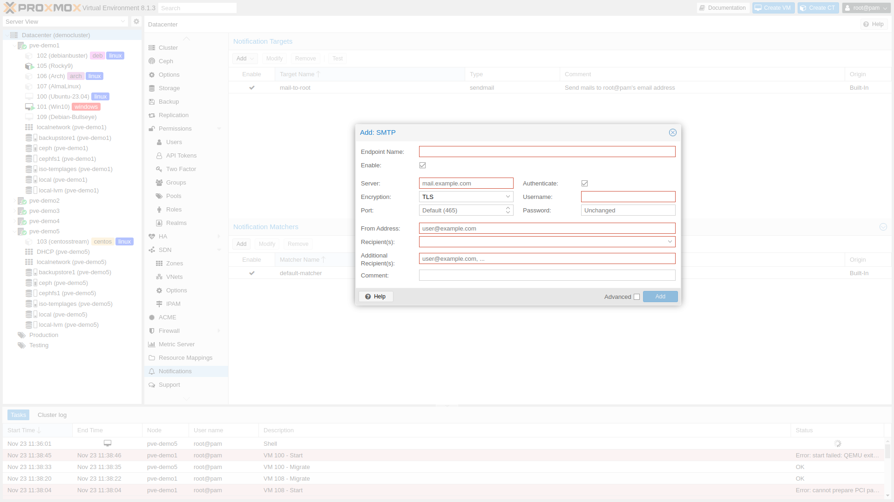Click the Help question mark in dialog
The width and height of the screenshot is (894, 502).
tap(368, 297)
